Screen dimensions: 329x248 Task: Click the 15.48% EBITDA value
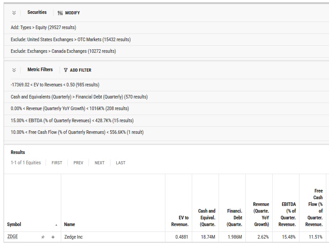point(289,237)
